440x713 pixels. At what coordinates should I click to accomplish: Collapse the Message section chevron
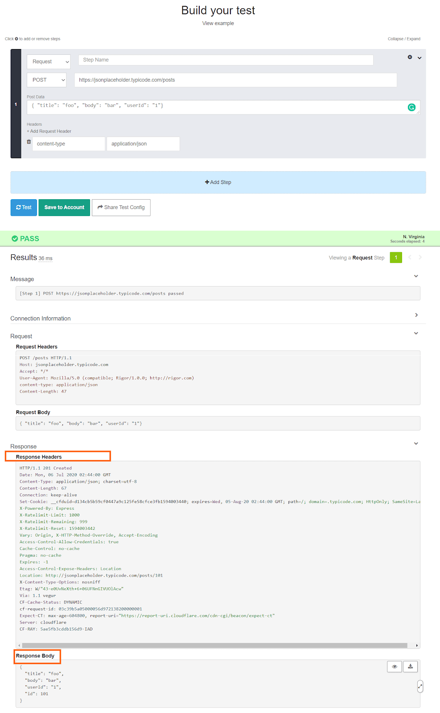[x=416, y=276]
